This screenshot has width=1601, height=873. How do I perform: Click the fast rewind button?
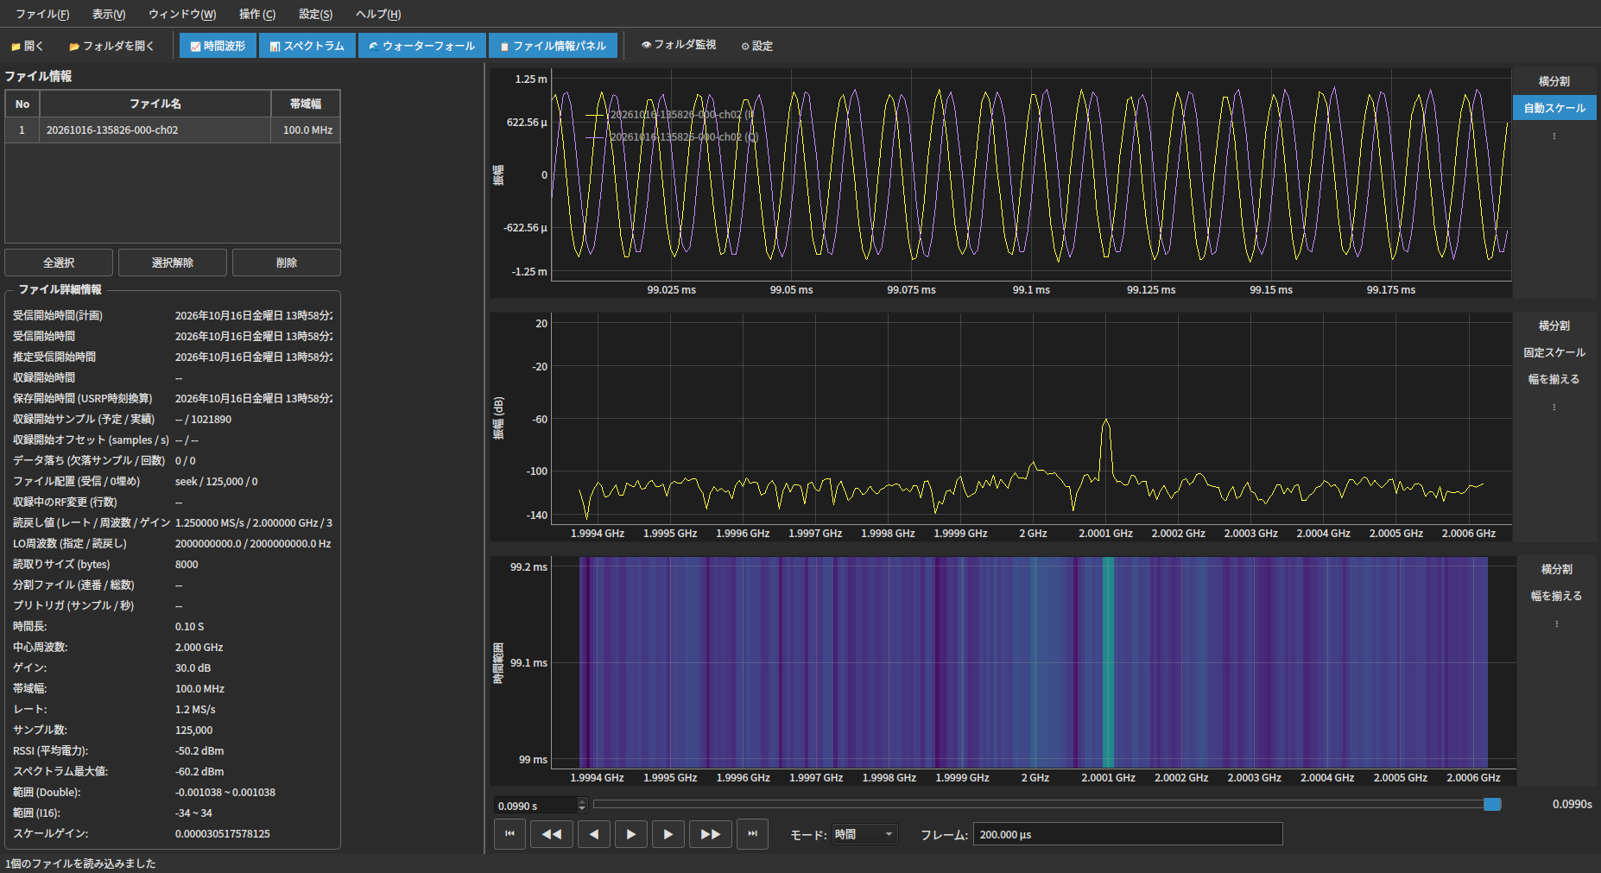coord(552,834)
